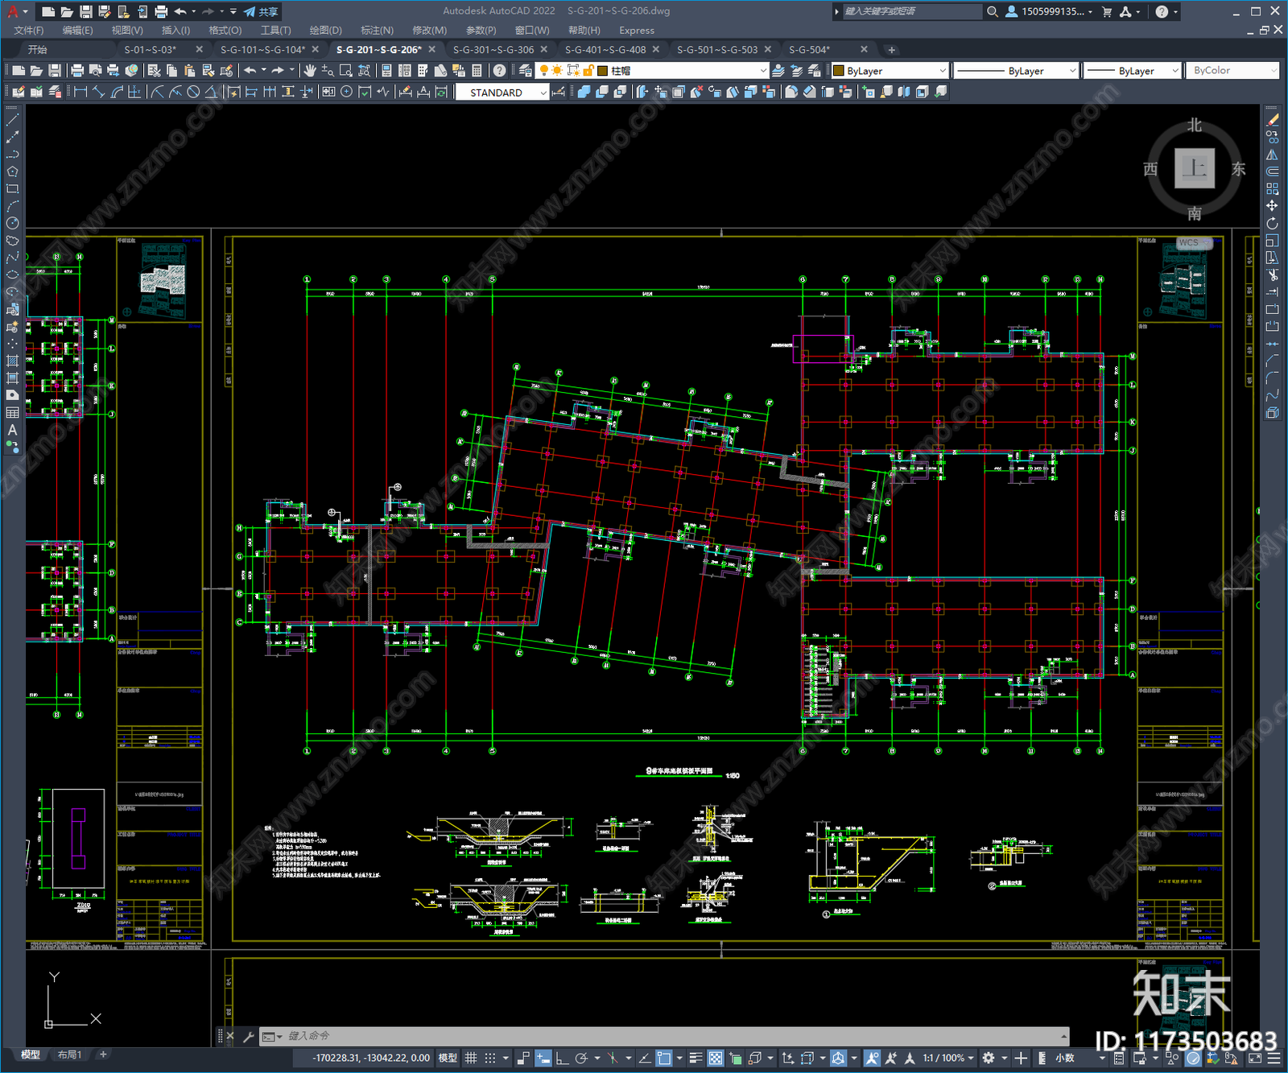Open the ByLayer color control dropdown
This screenshot has height=1073, width=1288.
click(890, 71)
